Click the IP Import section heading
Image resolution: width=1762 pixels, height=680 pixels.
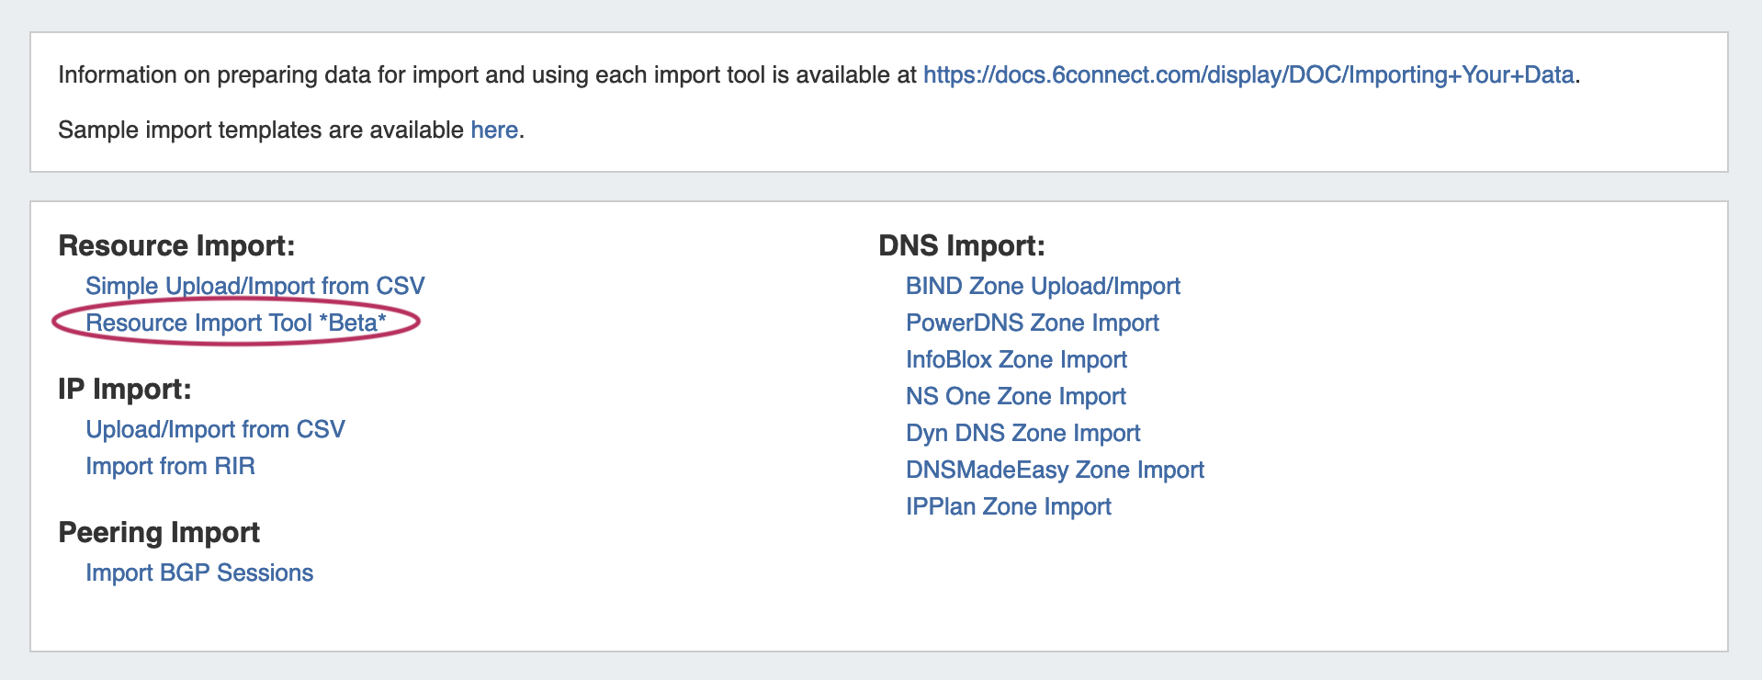pos(124,390)
